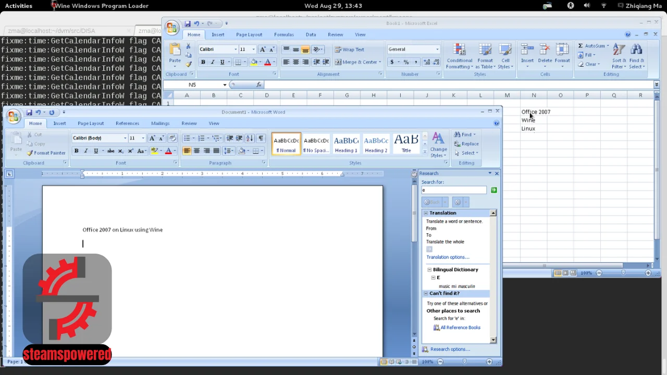Decrease indent in Word Paragraph group
The image size is (667, 375).
[x=229, y=138]
